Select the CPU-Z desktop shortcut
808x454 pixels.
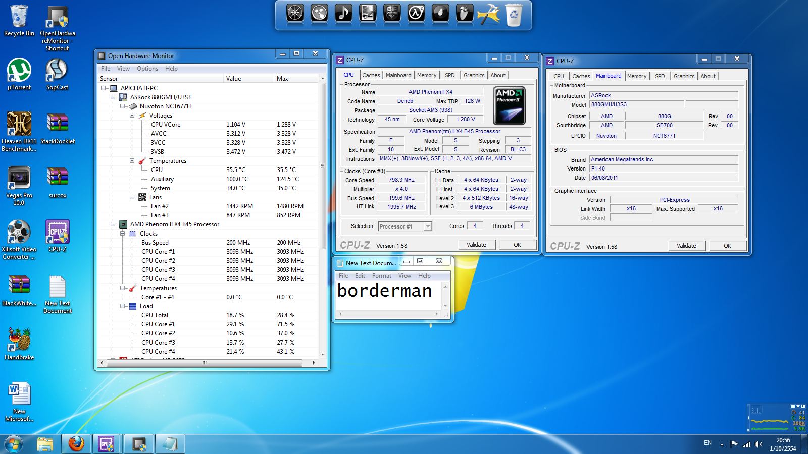58,236
